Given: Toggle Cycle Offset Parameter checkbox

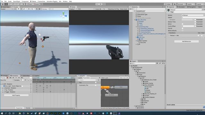Looking at the screenshot, I should tap(195, 26).
